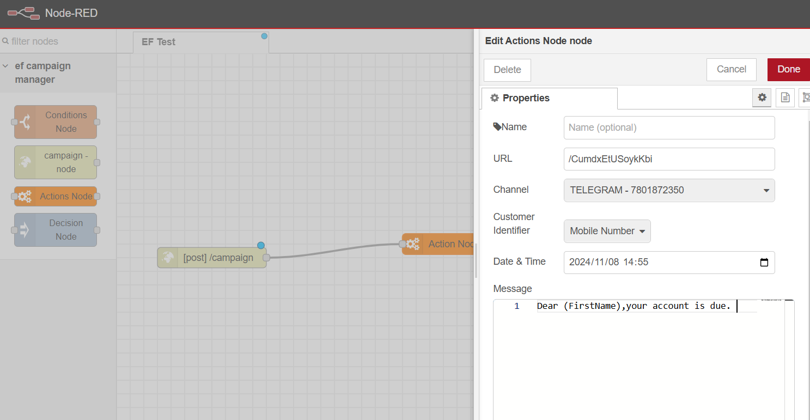Open the Customer Identifier dropdown
The height and width of the screenshot is (420, 810).
click(x=607, y=231)
